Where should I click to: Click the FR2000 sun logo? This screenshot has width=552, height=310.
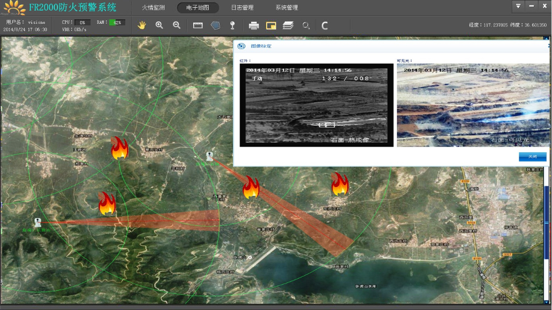(13, 8)
